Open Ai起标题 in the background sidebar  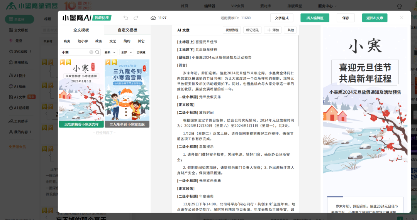pyautogui.click(x=19, y=108)
